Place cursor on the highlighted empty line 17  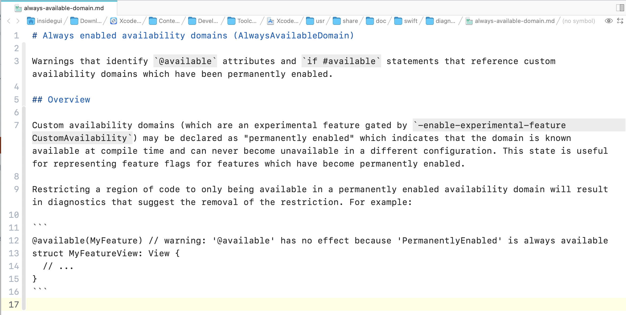pyautogui.click(x=326, y=305)
